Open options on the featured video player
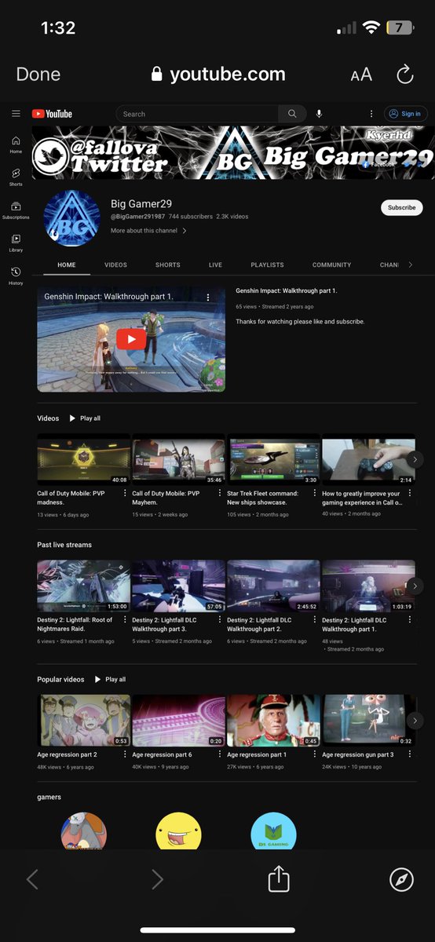 click(208, 298)
